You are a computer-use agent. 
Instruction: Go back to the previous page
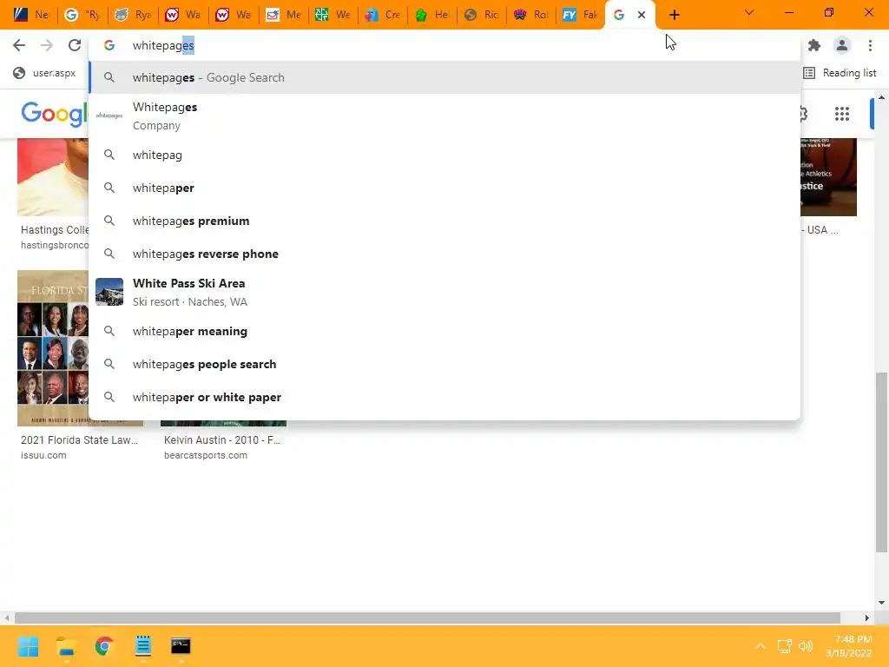[19, 45]
